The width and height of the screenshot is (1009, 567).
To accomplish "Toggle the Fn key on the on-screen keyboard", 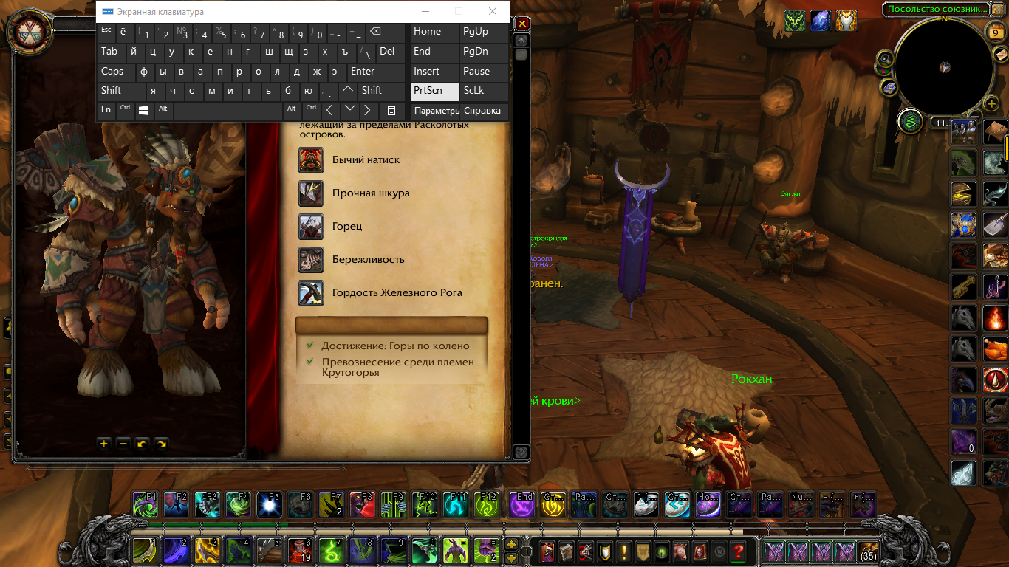I will (106, 110).
